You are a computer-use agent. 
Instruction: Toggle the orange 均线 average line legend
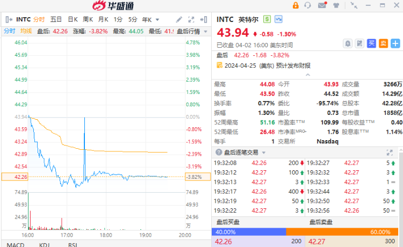click(26, 31)
